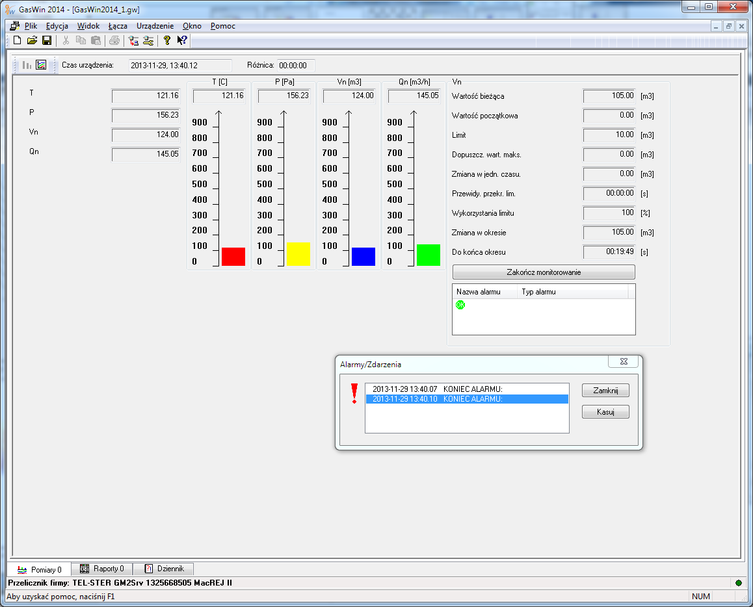Image resolution: width=753 pixels, height=607 pixels.
Task: Open the Pomoc menu
Action: [223, 26]
